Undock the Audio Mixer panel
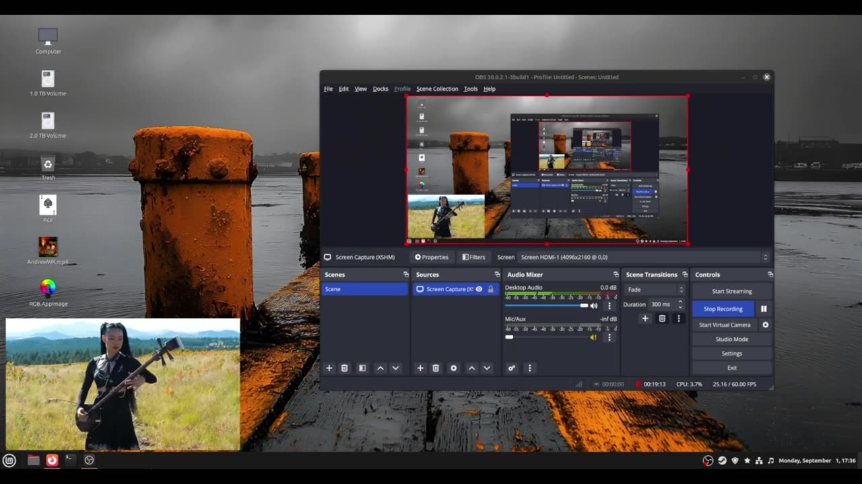 [616, 274]
